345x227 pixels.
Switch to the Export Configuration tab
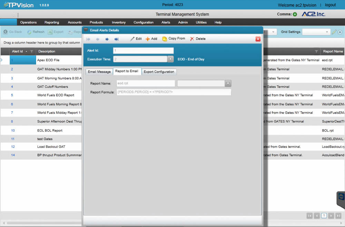(159, 72)
